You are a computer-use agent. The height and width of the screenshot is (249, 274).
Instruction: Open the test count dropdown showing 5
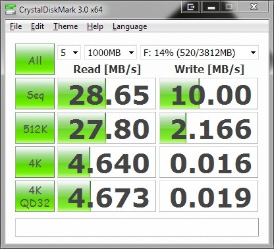point(69,53)
